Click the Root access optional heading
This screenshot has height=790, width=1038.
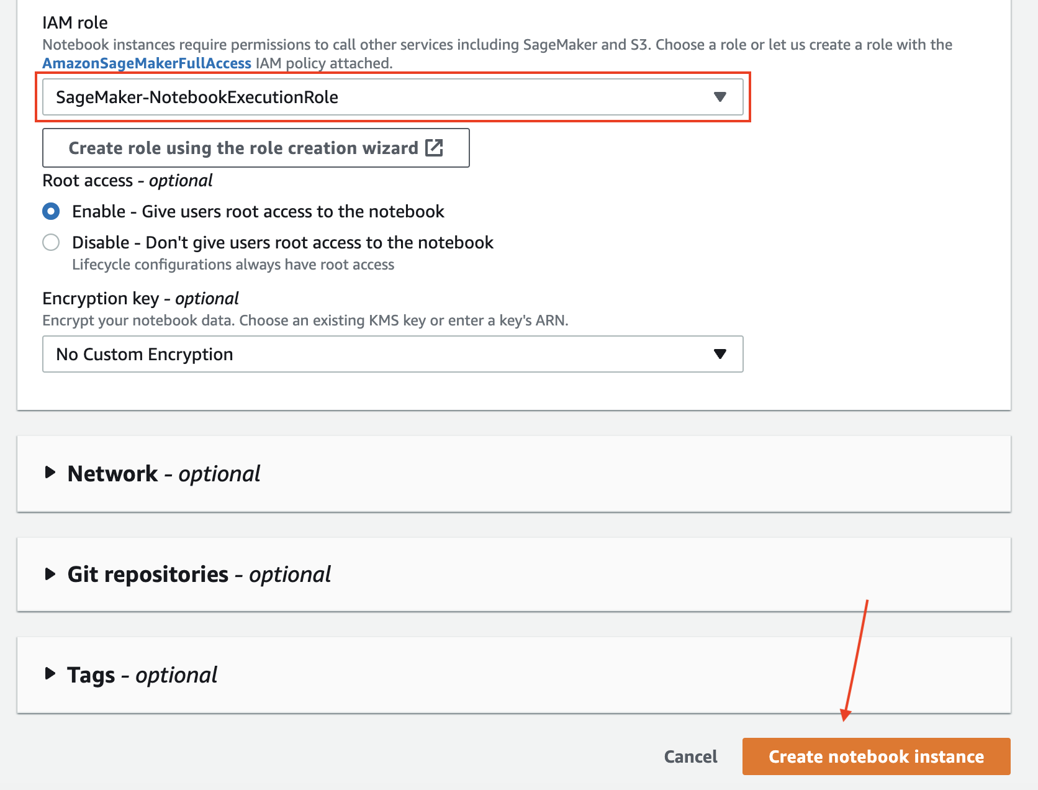127,180
